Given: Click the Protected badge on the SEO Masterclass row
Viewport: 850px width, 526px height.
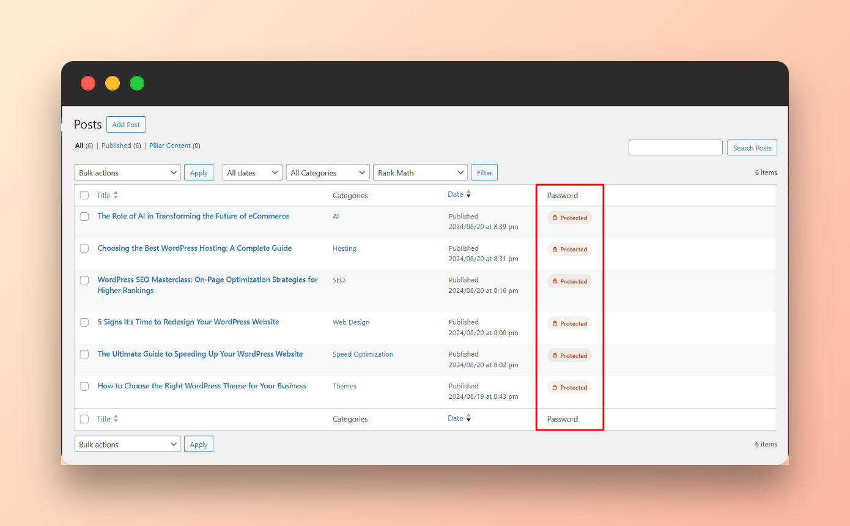Looking at the screenshot, I should tap(569, 281).
